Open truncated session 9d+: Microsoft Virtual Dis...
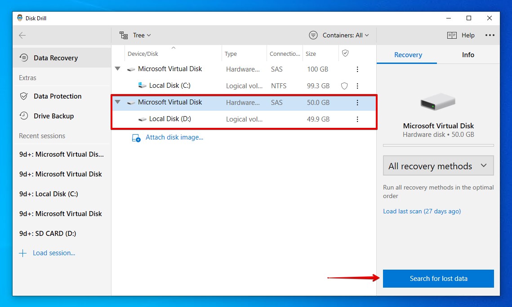This screenshot has width=512, height=307. click(62, 154)
